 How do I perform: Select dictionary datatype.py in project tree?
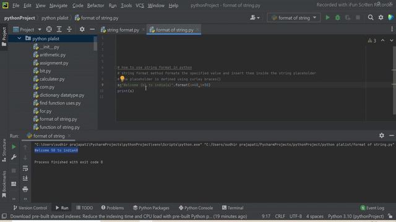62,95
